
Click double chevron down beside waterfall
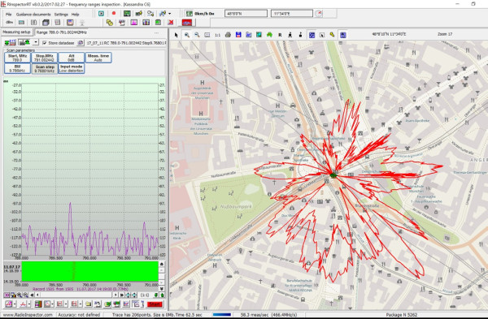[162, 288]
